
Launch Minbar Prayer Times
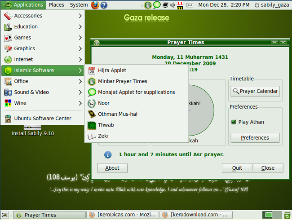coord(136,81)
